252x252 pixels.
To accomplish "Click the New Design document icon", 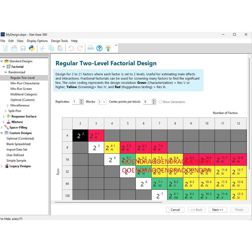I will [5, 48].
